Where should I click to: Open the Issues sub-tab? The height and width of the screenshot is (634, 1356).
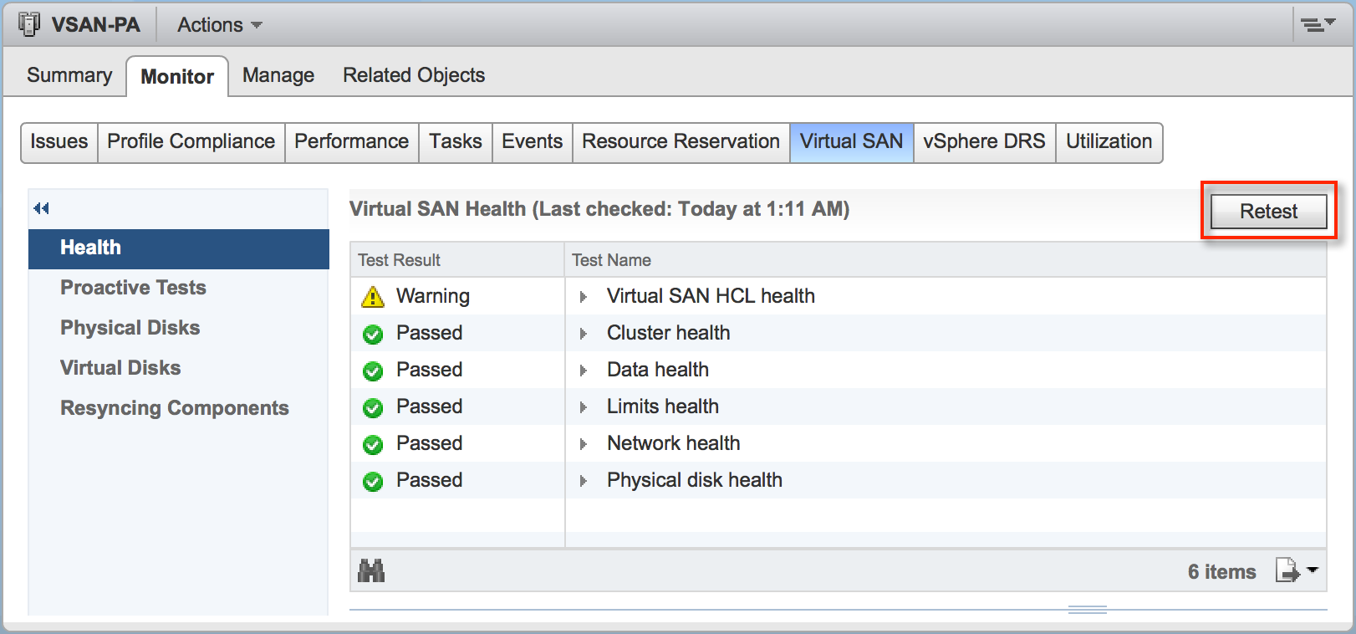coord(59,141)
